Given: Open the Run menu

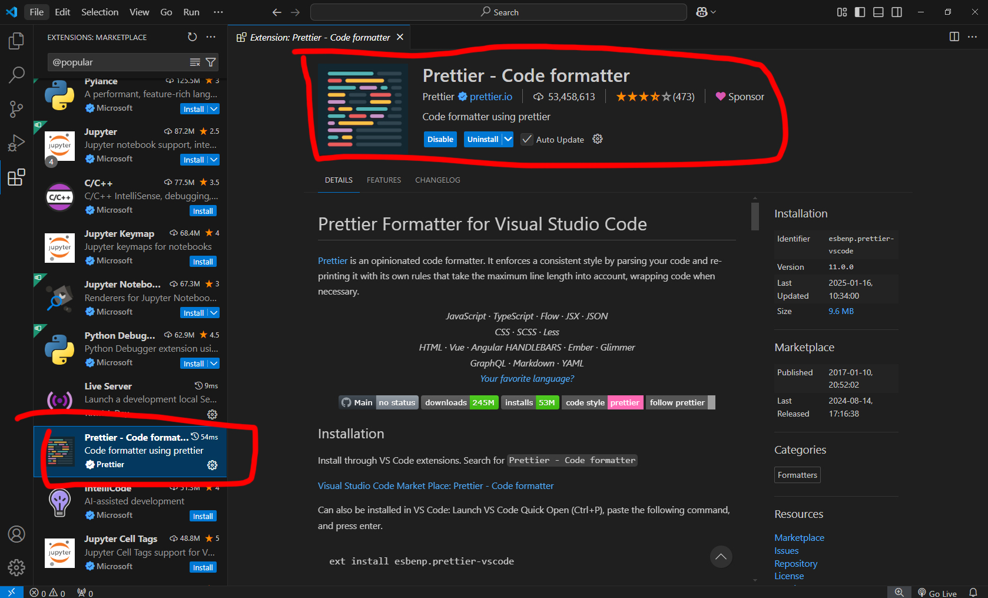Looking at the screenshot, I should point(191,12).
